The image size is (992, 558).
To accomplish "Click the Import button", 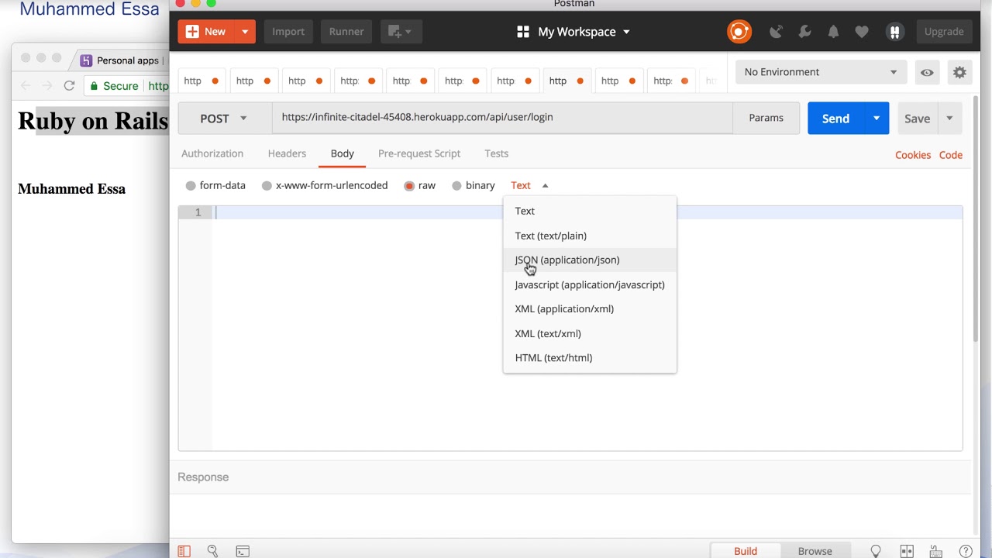I will [x=288, y=32].
